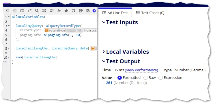The height and width of the screenshot is (104, 213).
Task: Click the star favorites toolbar icon
Action: pos(66,11)
